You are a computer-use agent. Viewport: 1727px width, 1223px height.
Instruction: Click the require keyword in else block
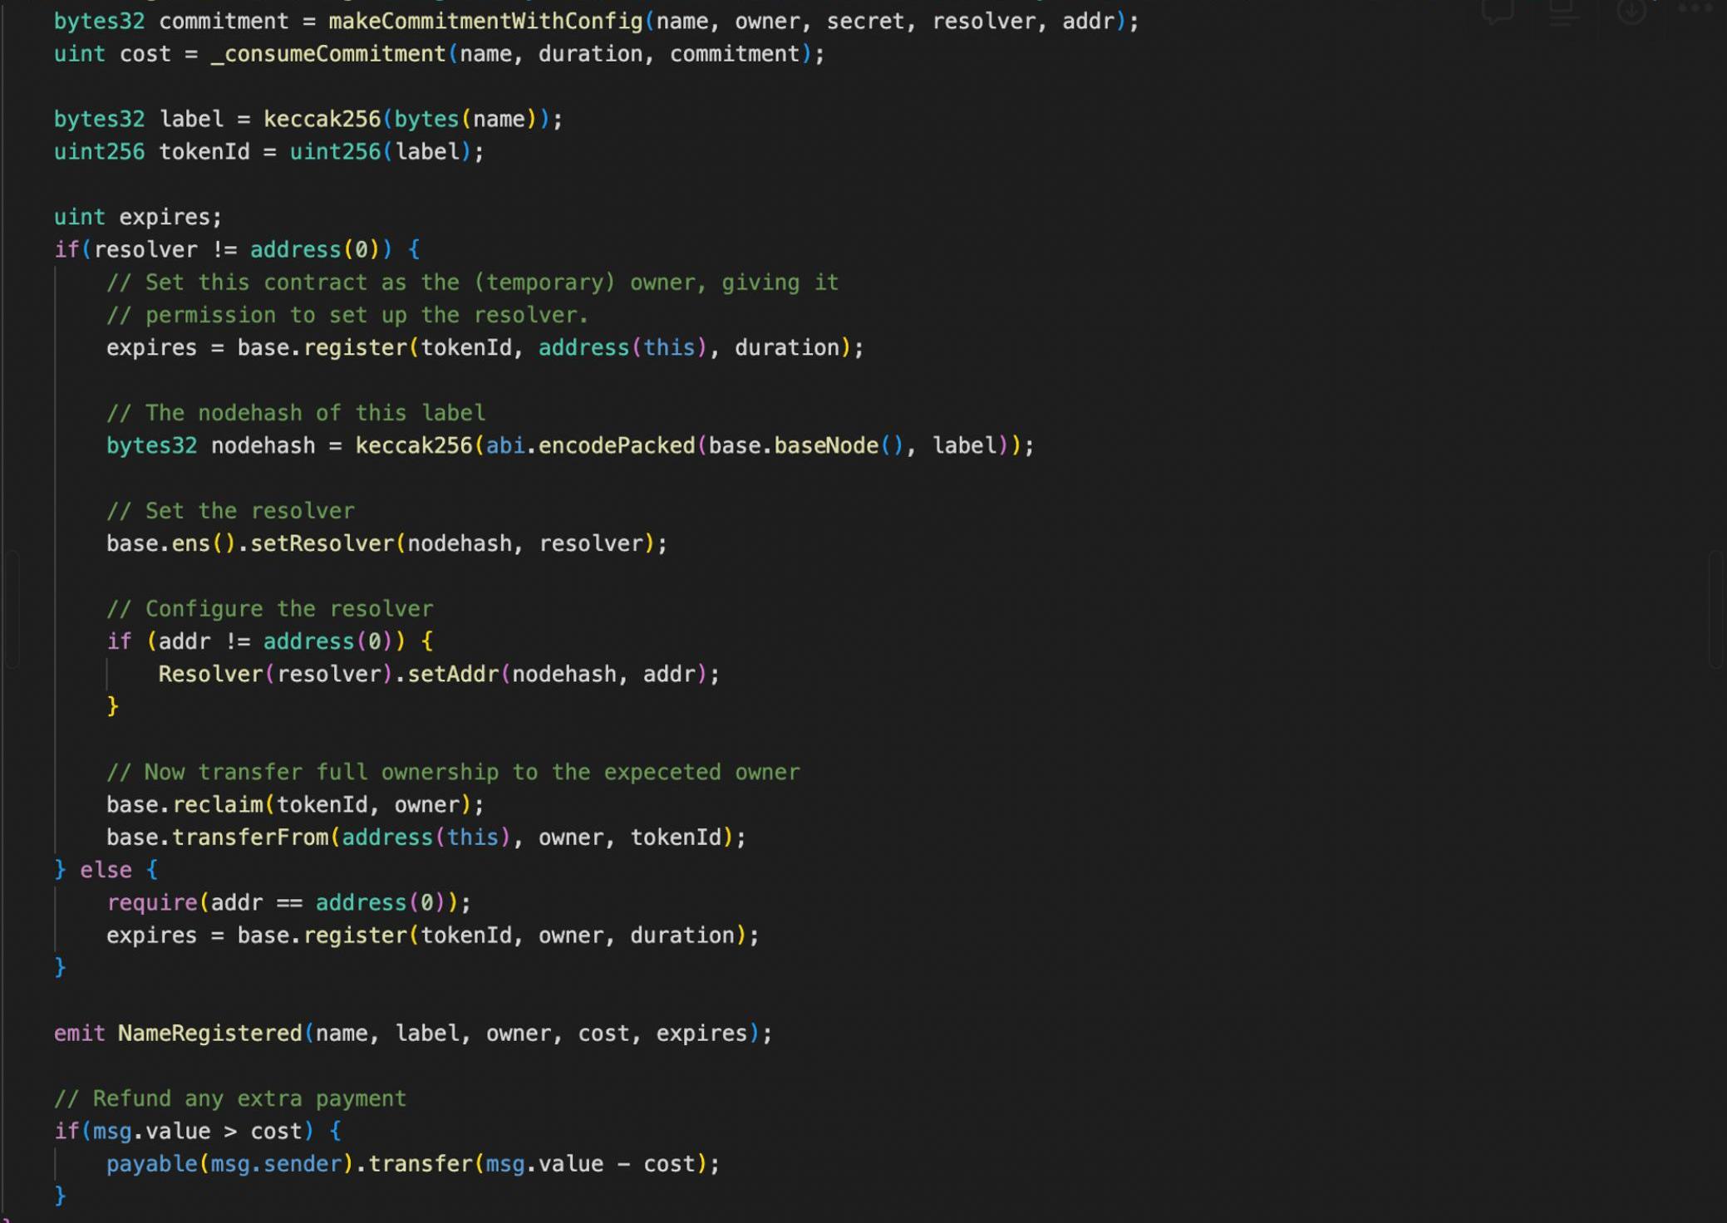(152, 902)
